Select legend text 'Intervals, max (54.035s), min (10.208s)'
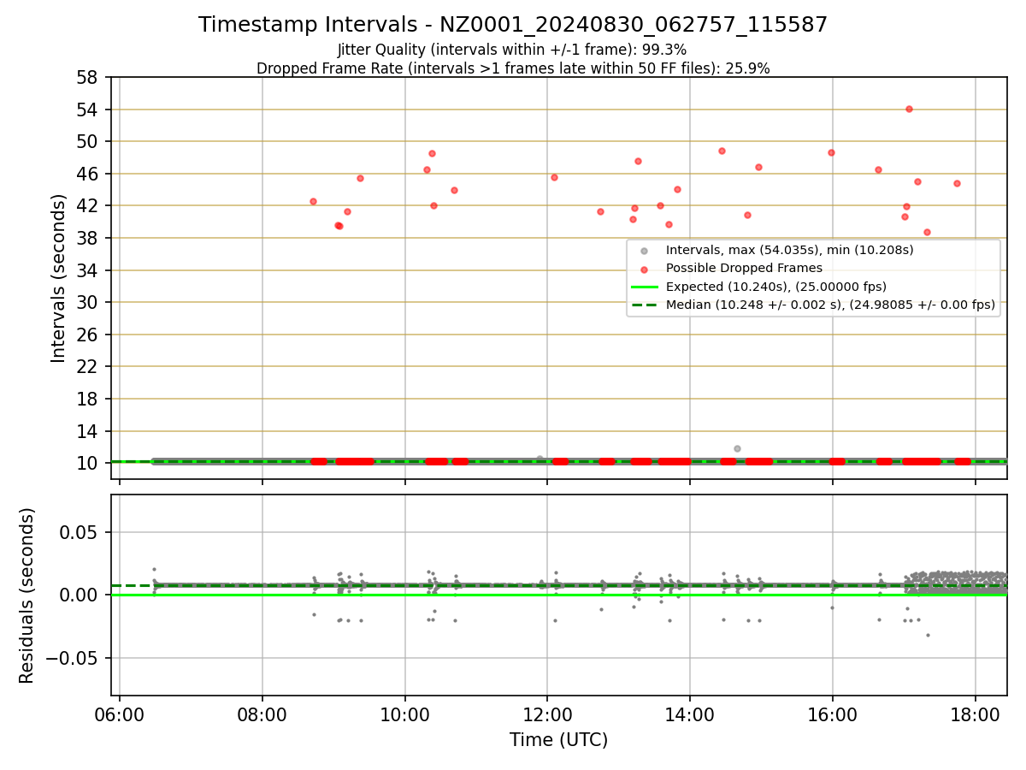The image size is (1026, 770). [x=790, y=251]
